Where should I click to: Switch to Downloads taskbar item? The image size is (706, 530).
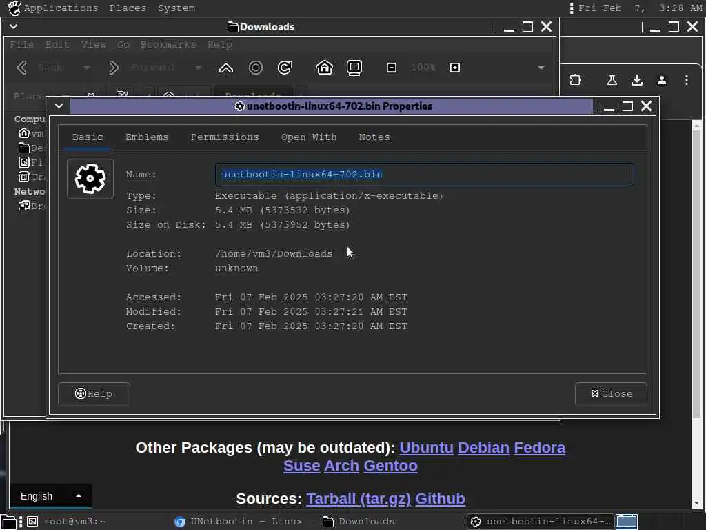coord(359,522)
